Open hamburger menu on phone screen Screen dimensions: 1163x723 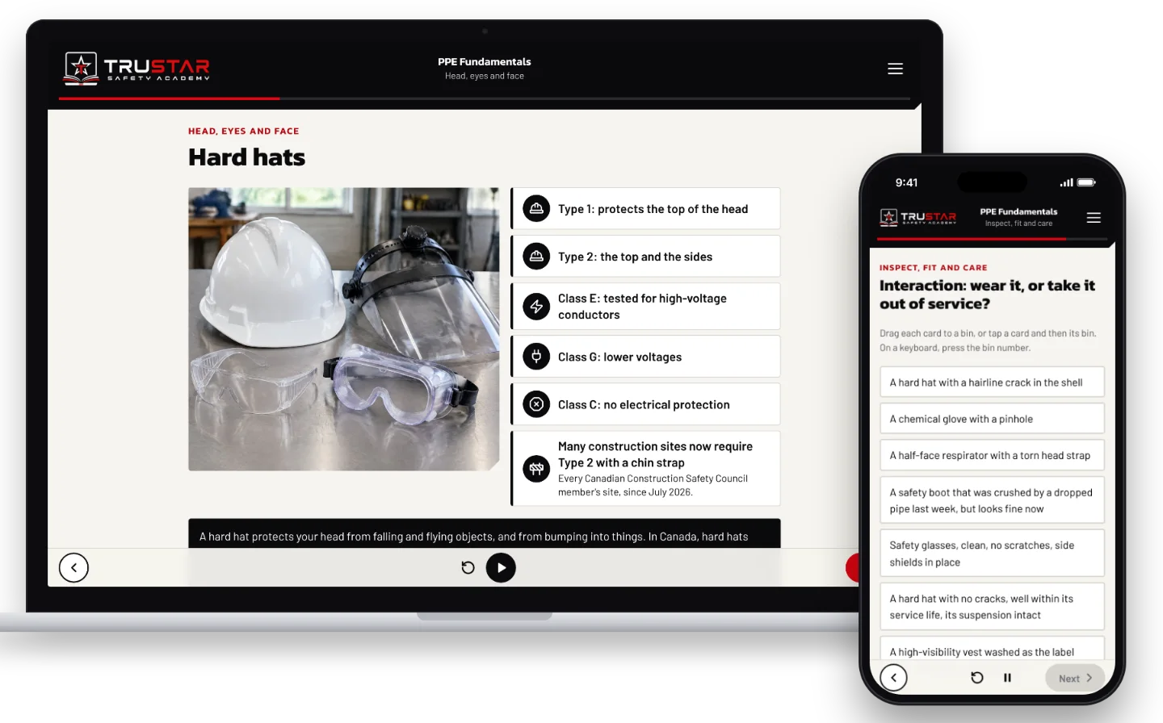(1094, 218)
